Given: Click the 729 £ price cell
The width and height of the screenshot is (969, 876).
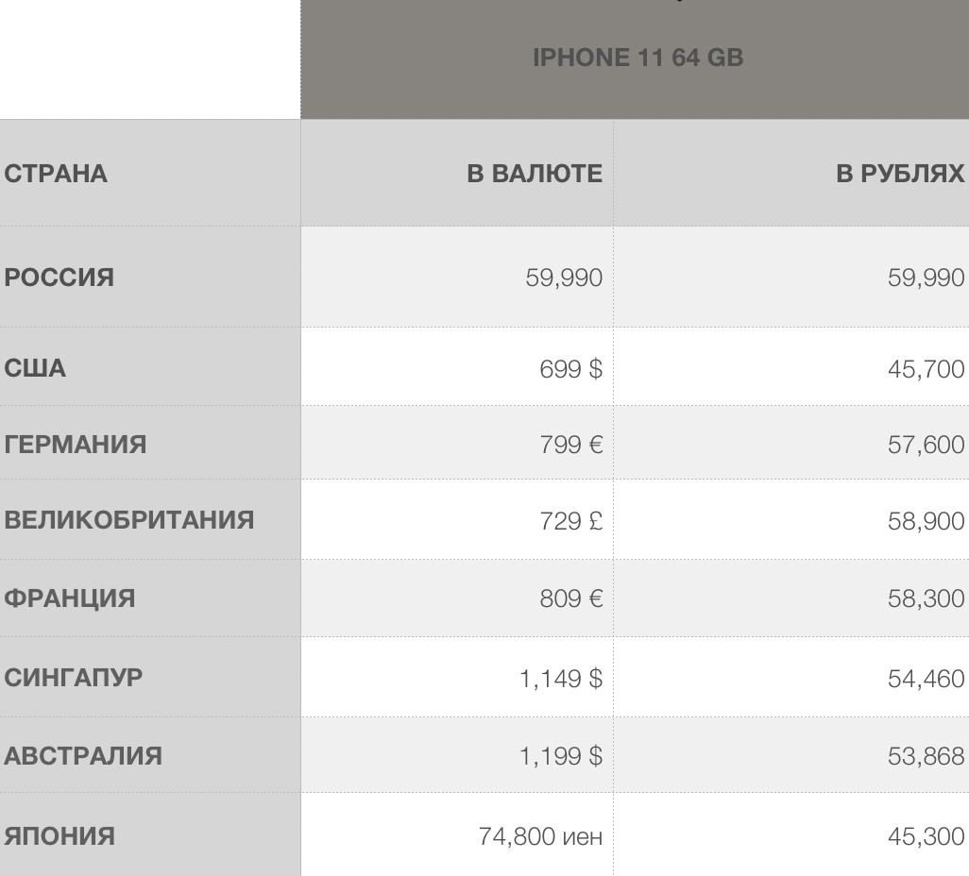Looking at the screenshot, I should (x=570, y=520).
